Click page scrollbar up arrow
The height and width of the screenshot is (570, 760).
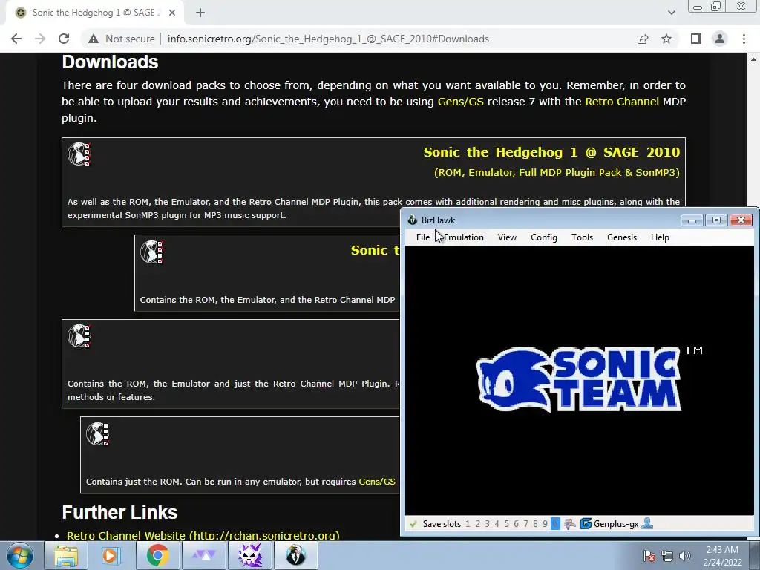[754, 59]
